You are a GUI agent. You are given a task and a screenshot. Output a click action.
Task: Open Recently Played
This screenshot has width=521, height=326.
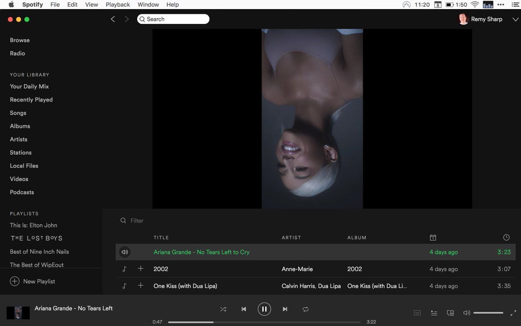[31, 99]
